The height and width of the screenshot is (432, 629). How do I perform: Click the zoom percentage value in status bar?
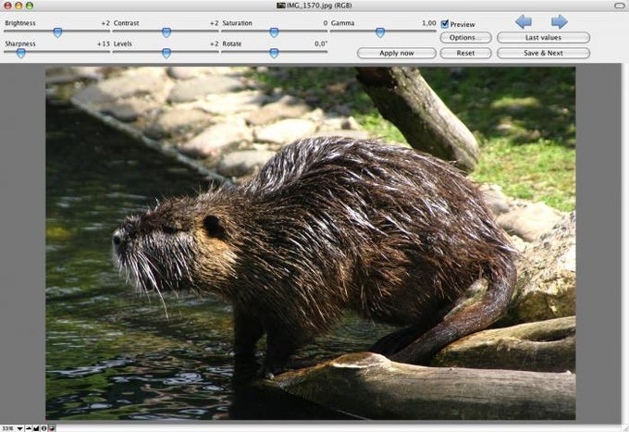8,428
